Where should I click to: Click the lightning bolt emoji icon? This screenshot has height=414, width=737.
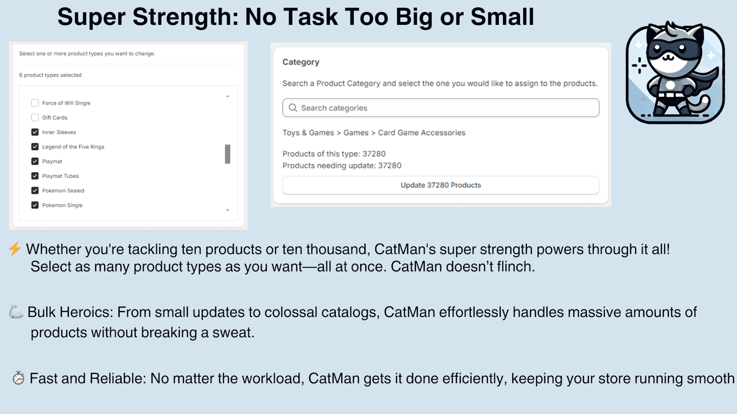15,249
